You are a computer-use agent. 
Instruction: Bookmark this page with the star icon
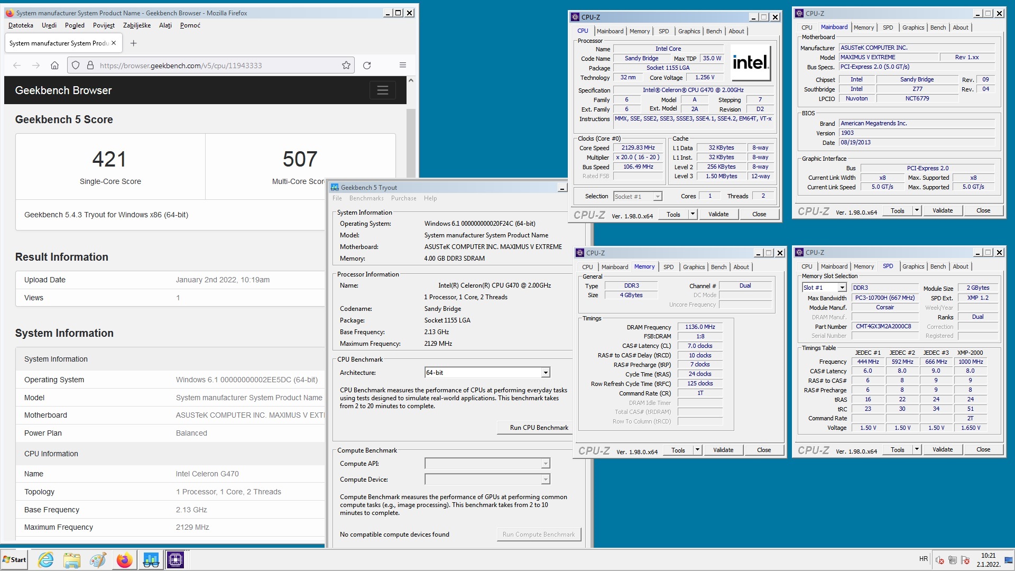click(346, 65)
